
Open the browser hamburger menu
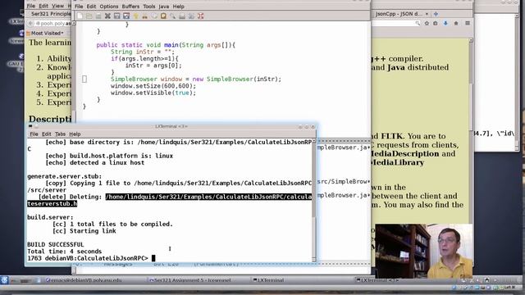[468, 24]
